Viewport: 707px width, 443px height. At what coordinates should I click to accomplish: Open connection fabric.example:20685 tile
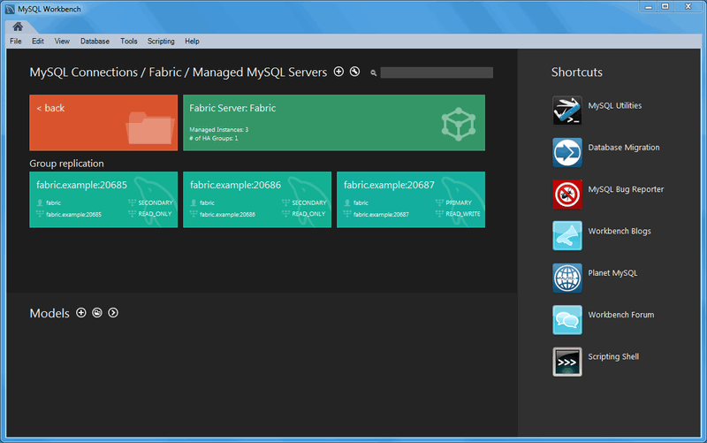(x=103, y=200)
